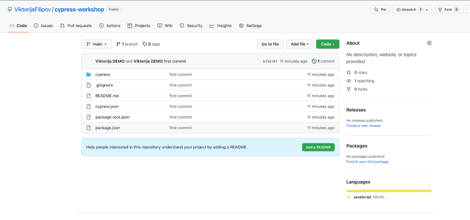Click the file icon next to package.json
470x220 pixels.
coord(89,128)
